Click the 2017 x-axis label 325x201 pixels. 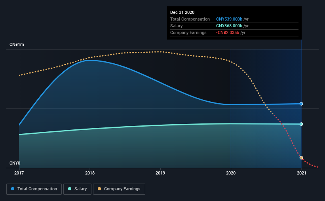click(19, 173)
